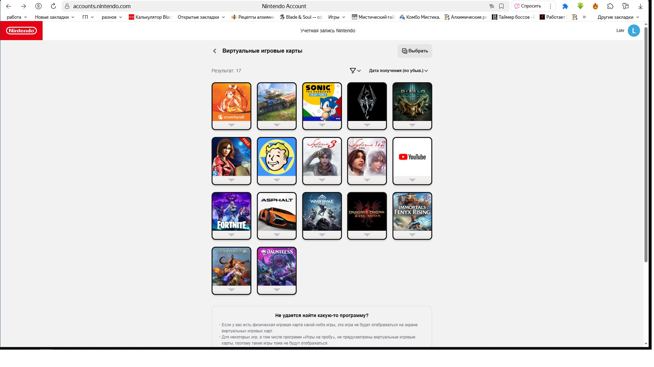Open the Yandex home button
654x367 pixels.
click(38, 6)
